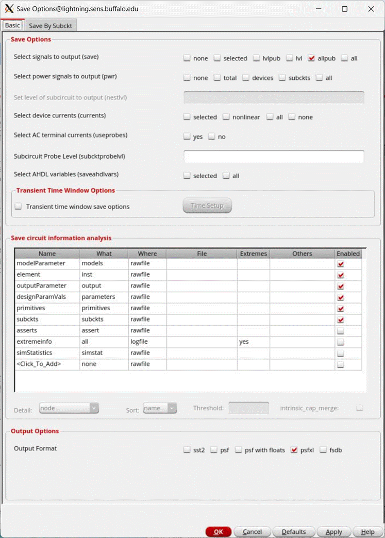Switch to the Save By Subckt tab

[52, 25]
